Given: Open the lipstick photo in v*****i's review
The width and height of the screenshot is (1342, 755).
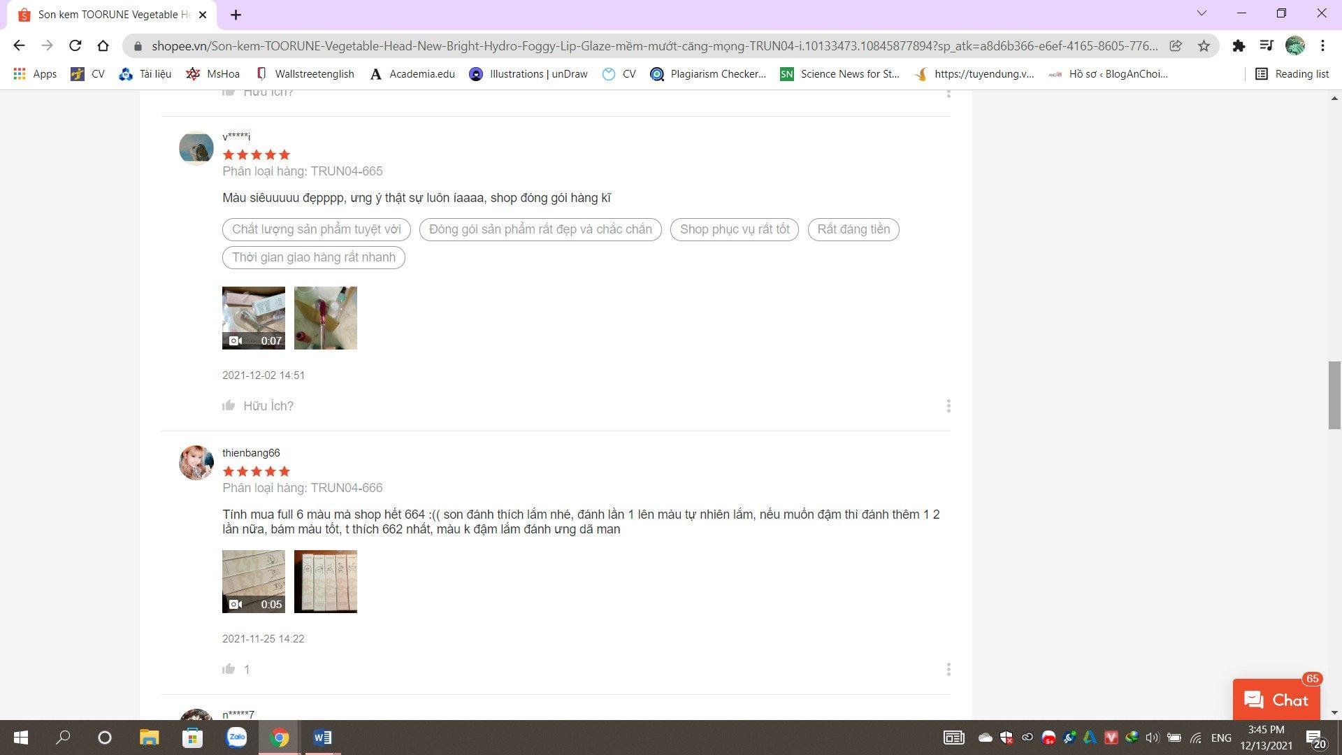Looking at the screenshot, I should [x=326, y=317].
